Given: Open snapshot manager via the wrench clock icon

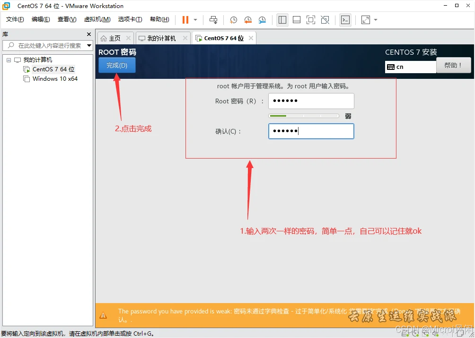Looking at the screenshot, I should coord(262,20).
